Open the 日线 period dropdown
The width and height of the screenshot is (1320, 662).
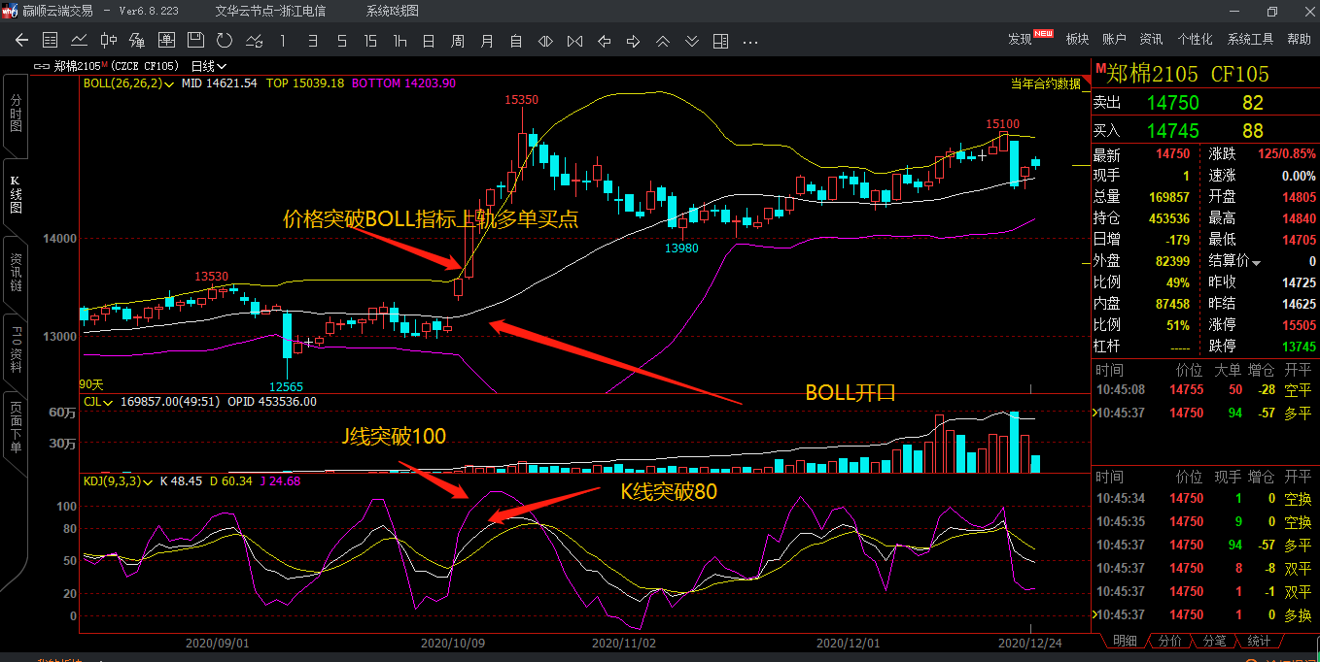(x=209, y=66)
